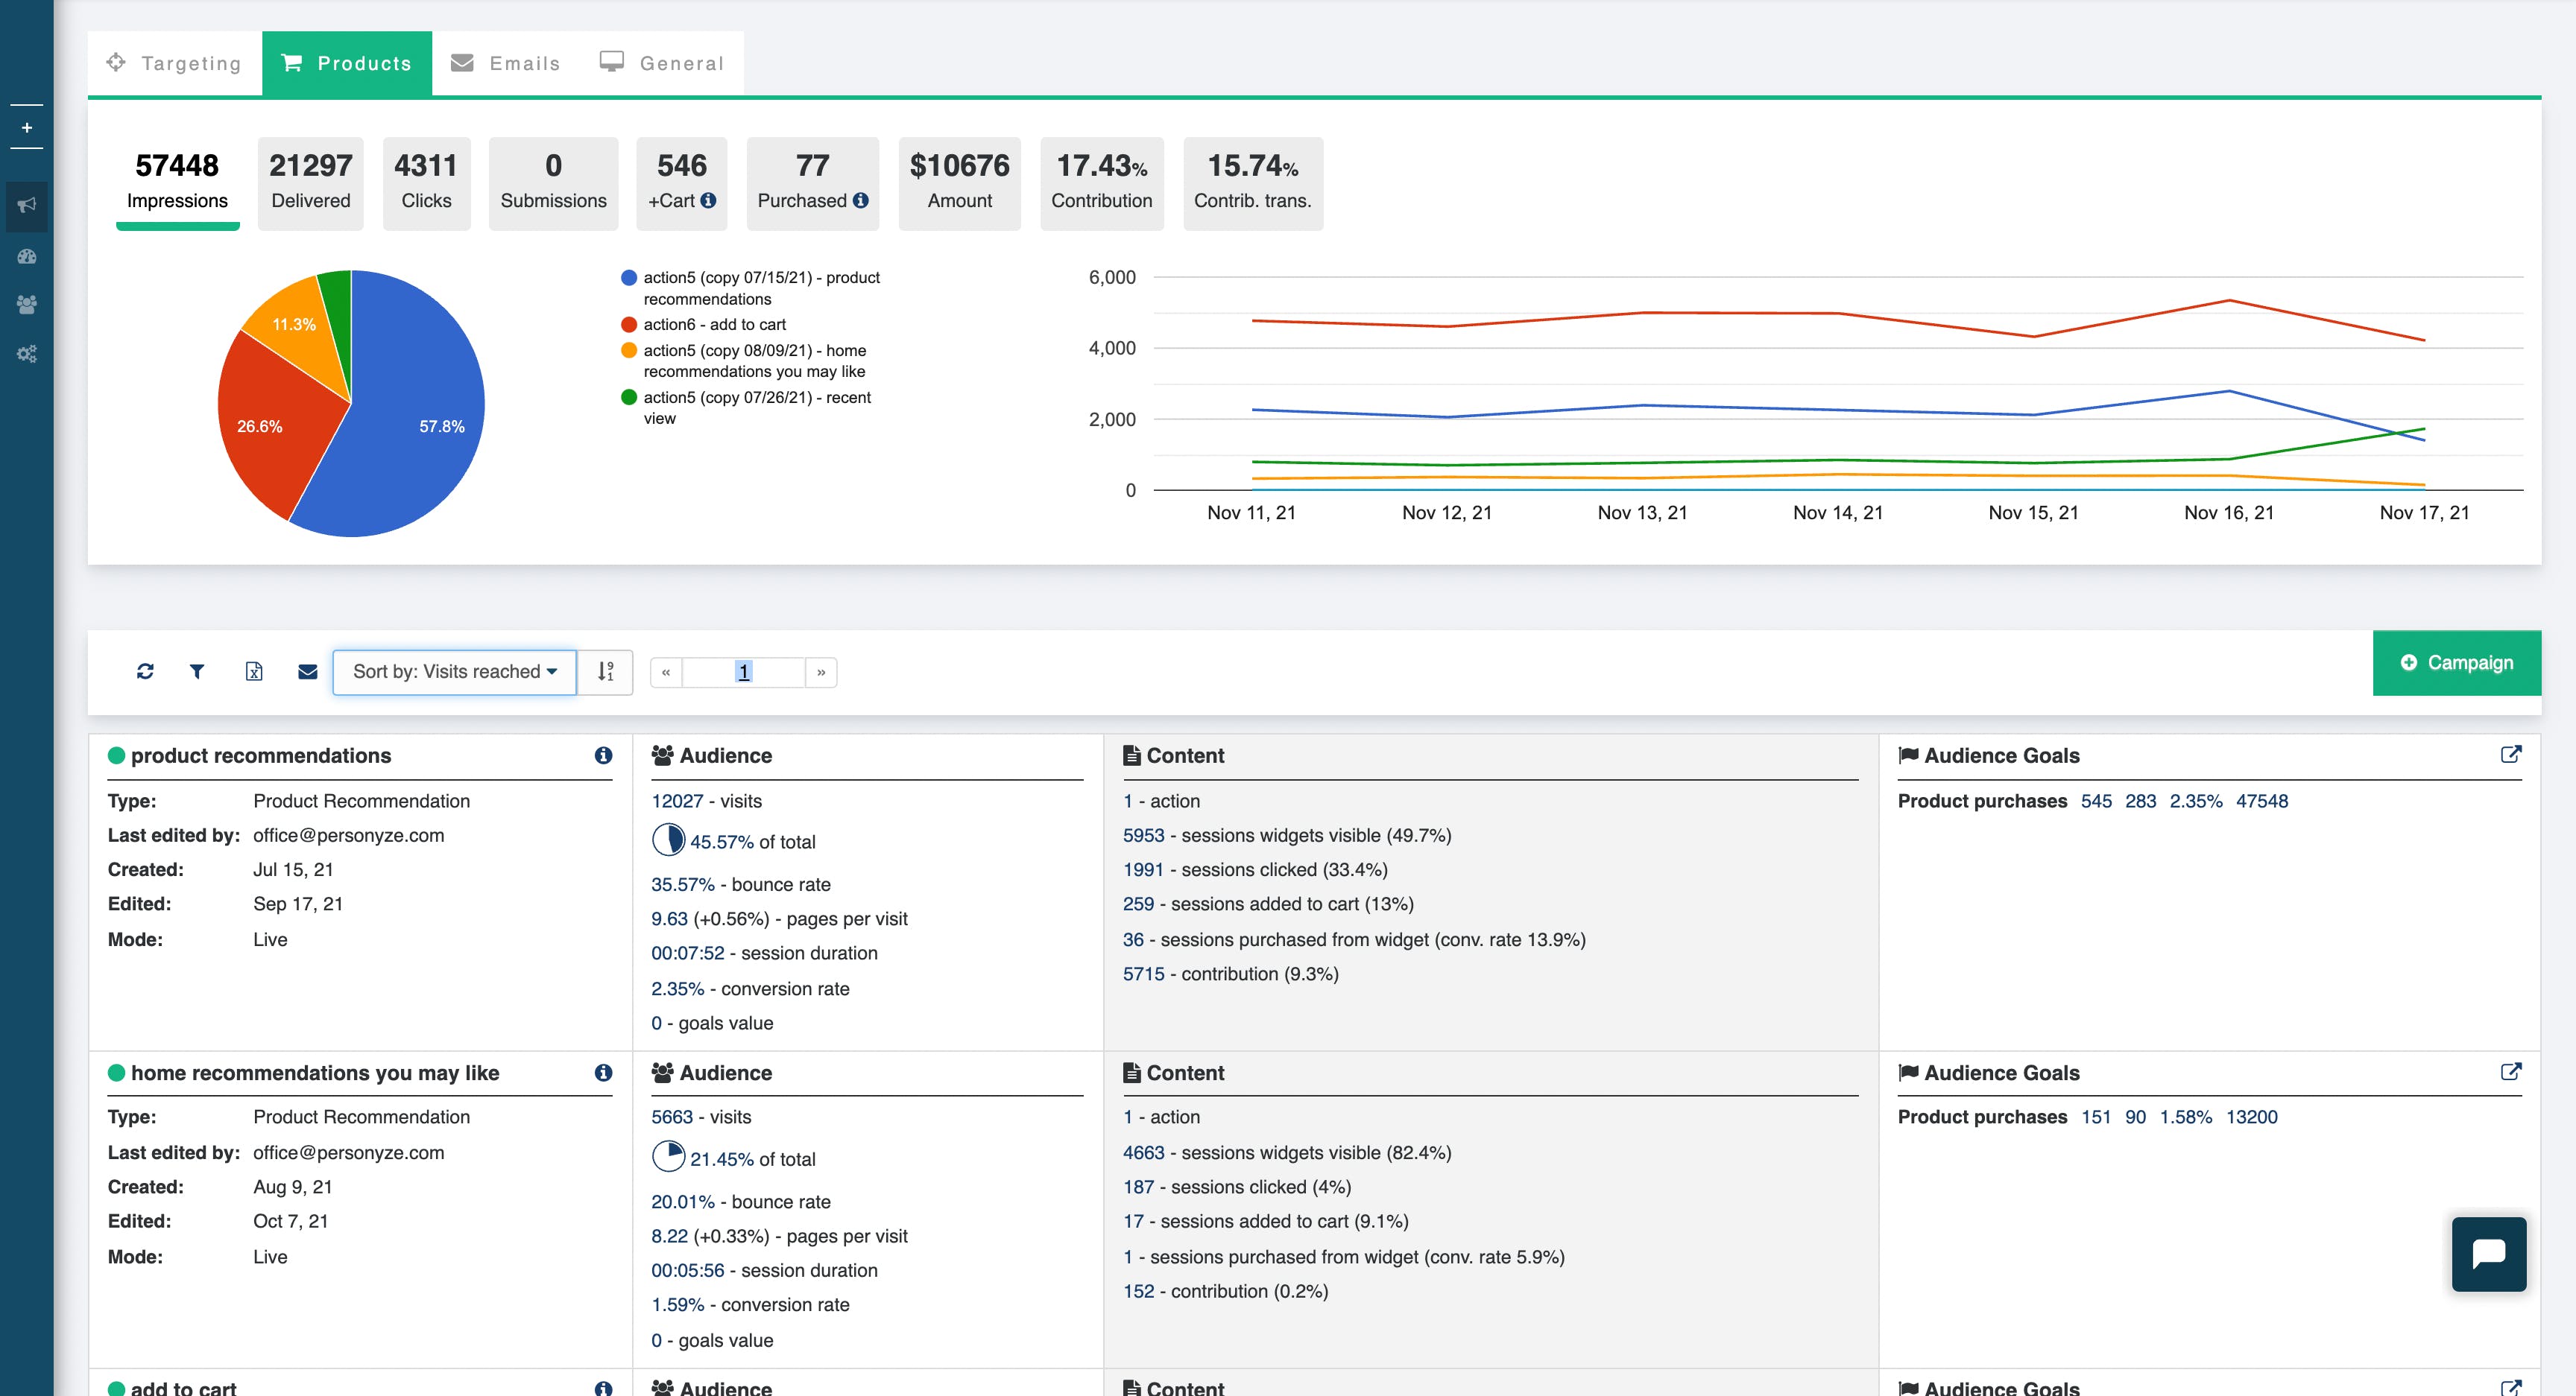
Task: Switch to the Emails tab
Action: (x=506, y=63)
